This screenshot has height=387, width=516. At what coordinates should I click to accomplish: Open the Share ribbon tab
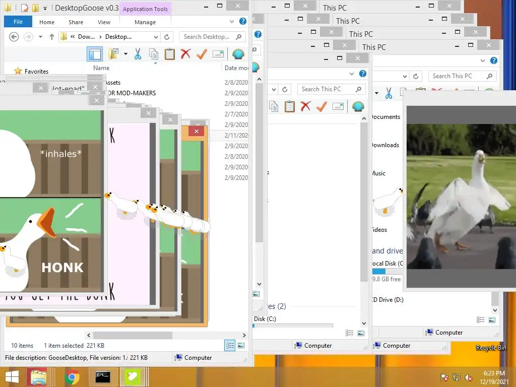(76, 22)
